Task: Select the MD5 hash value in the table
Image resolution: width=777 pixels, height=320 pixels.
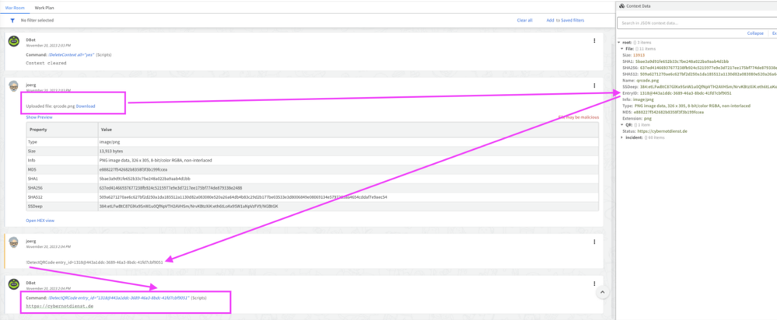Action: [x=133, y=169]
